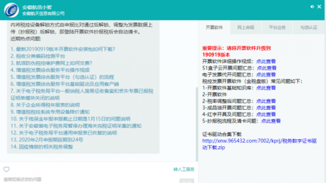Click 点此查看 for 抄报税流程及清卡问题

click(271, 121)
